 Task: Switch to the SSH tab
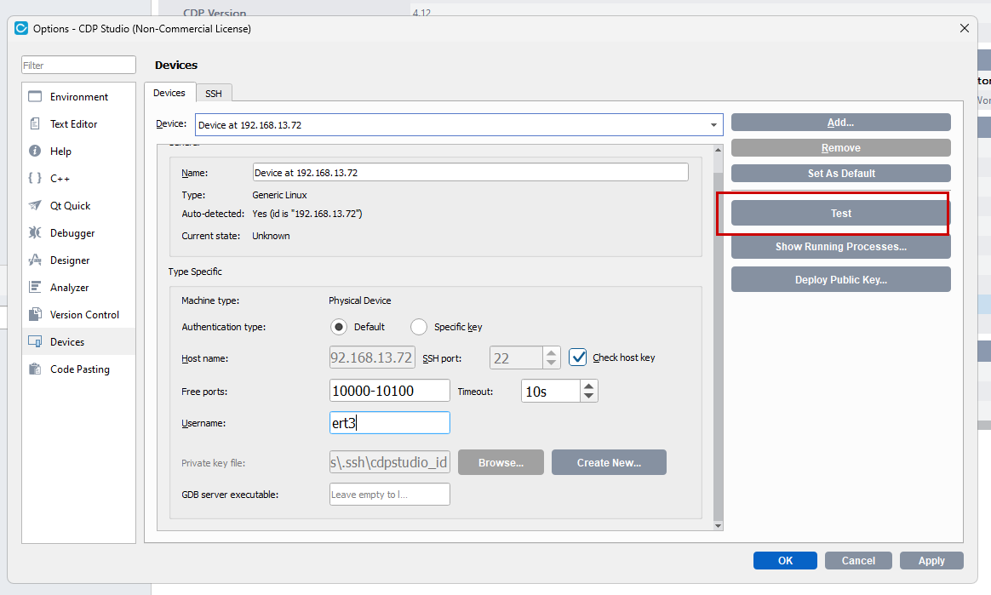point(214,94)
